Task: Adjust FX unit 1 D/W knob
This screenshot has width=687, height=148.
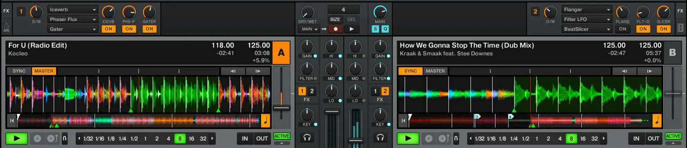Action: coord(36,12)
